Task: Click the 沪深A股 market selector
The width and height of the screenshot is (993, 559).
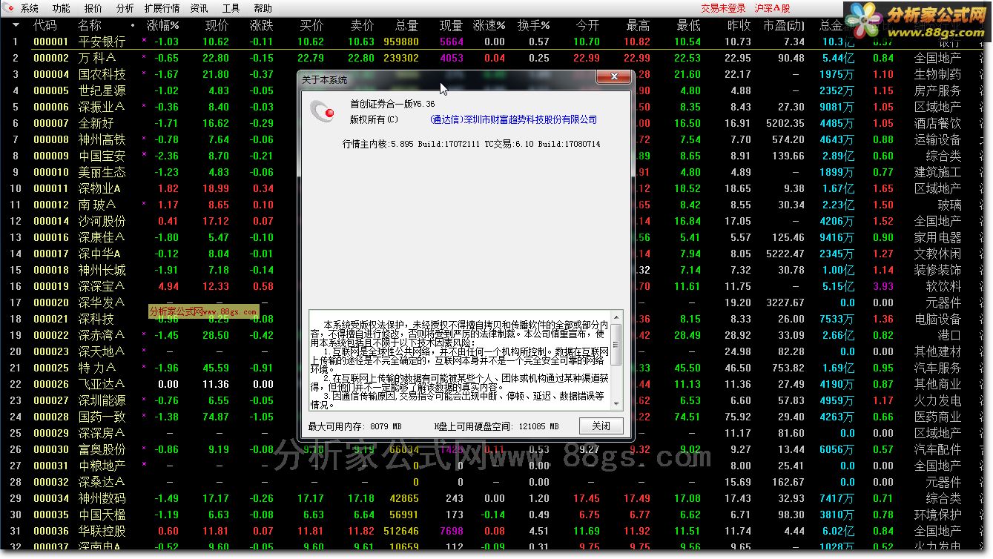Action: click(x=772, y=8)
